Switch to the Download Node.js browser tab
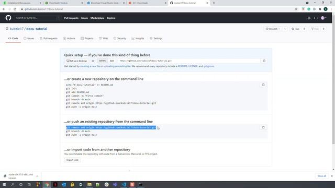Image resolution: width=335 pixels, height=188 pixels. (64, 3)
